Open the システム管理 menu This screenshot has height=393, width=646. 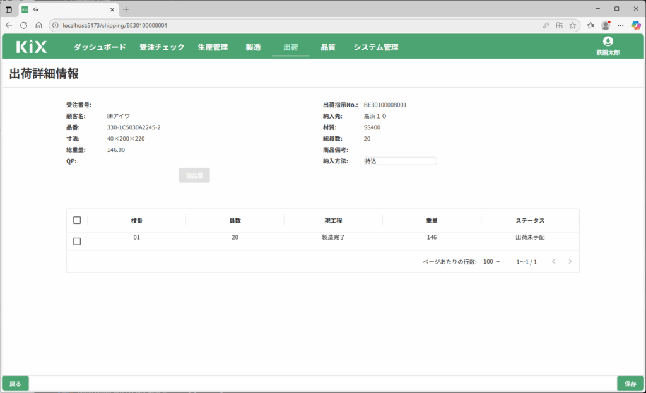pos(375,47)
